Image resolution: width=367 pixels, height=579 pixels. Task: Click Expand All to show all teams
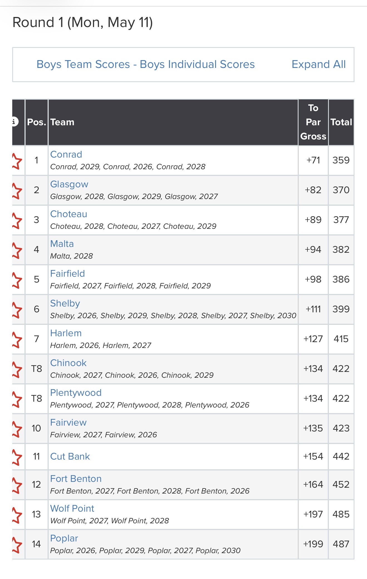click(x=319, y=64)
